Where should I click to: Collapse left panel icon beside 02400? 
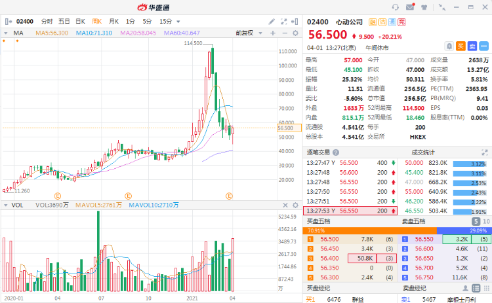pos(9,22)
